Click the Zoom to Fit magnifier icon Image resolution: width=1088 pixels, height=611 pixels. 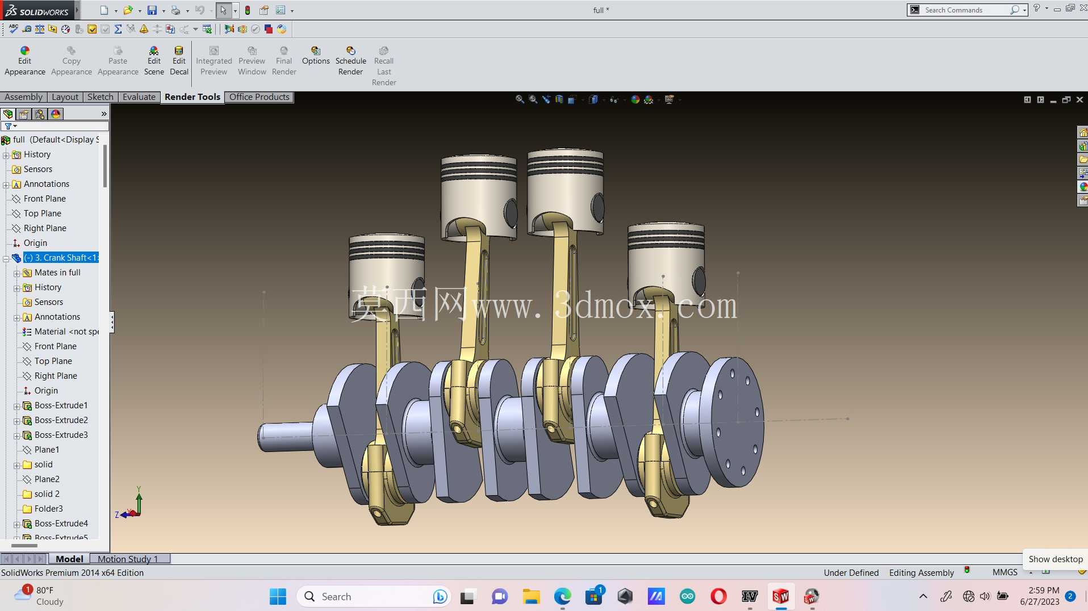520,99
